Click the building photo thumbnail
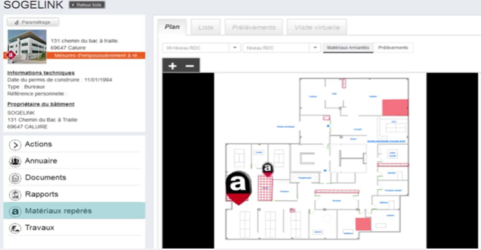This screenshot has height=250, width=481. tap(27, 46)
